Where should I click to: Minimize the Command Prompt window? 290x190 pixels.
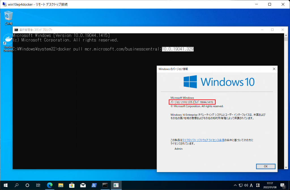pos(262,30)
